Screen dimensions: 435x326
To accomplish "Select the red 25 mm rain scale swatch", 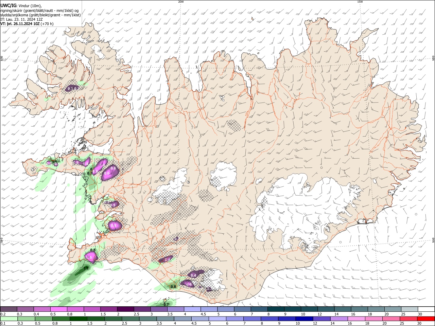I will [408, 319].
